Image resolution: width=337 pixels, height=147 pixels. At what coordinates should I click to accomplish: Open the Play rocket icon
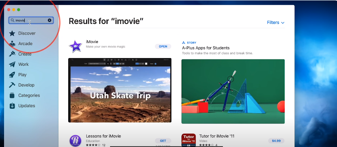coord(12,75)
